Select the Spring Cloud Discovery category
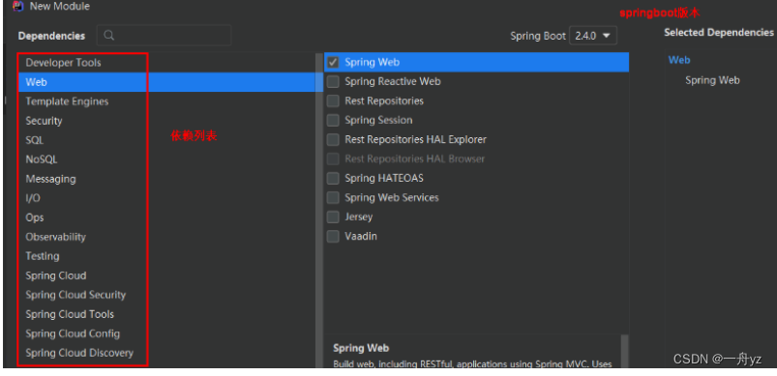This screenshot has height=376, width=777. [79, 352]
